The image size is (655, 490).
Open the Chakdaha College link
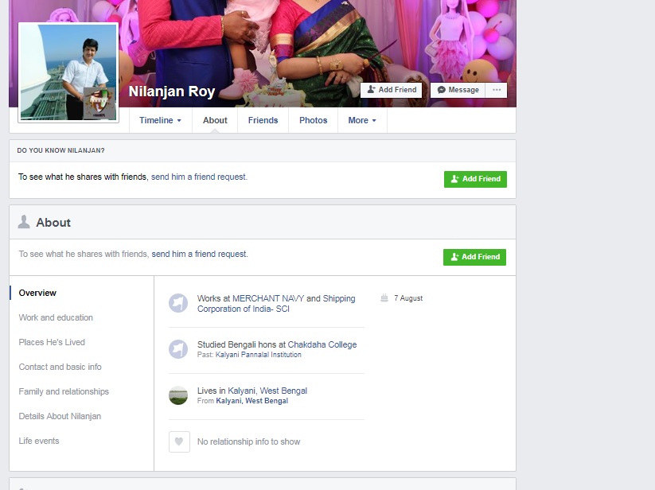(322, 344)
